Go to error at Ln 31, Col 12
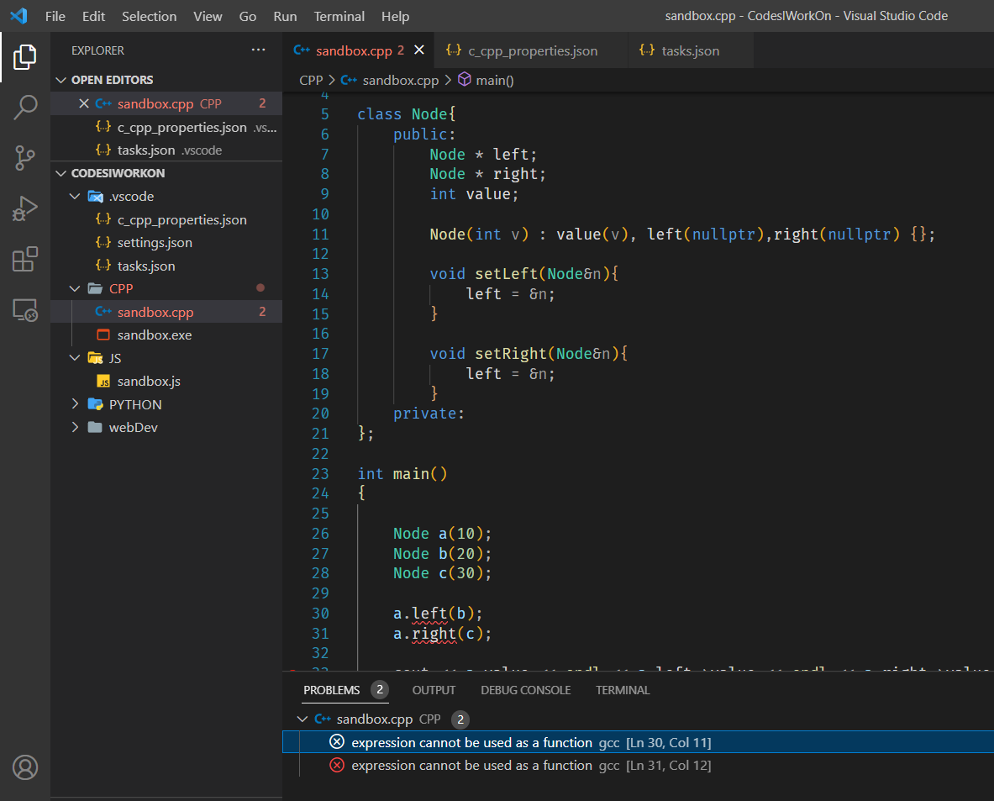The width and height of the screenshot is (994, 801). (638, 765)
